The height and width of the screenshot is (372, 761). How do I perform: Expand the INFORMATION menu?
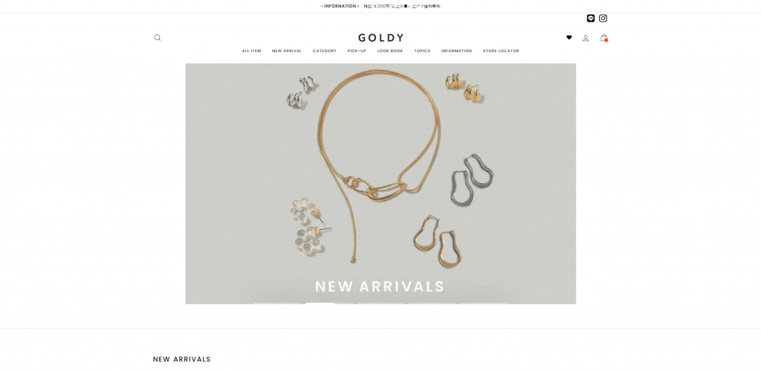pyautogui.click(x=457, y=51)
